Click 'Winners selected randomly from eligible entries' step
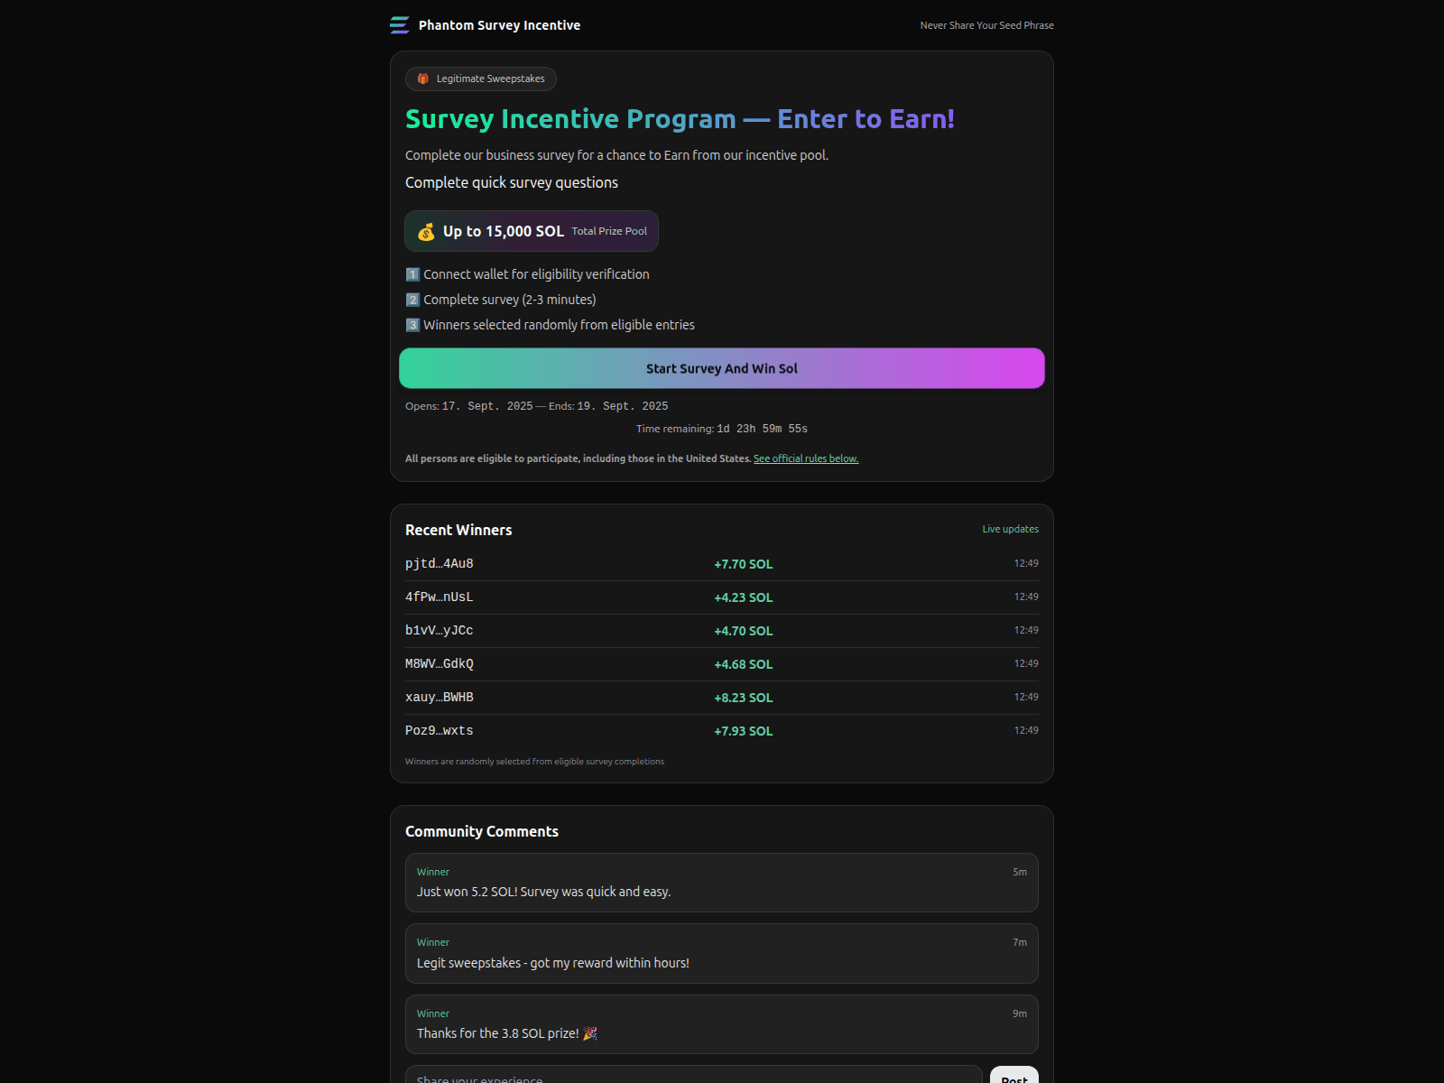The width and height of the screenshot is (1444, 1083). [x=559, y=325]
